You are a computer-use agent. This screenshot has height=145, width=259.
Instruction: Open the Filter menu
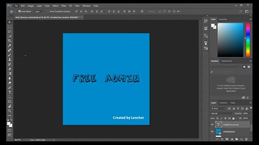point(64,6)
